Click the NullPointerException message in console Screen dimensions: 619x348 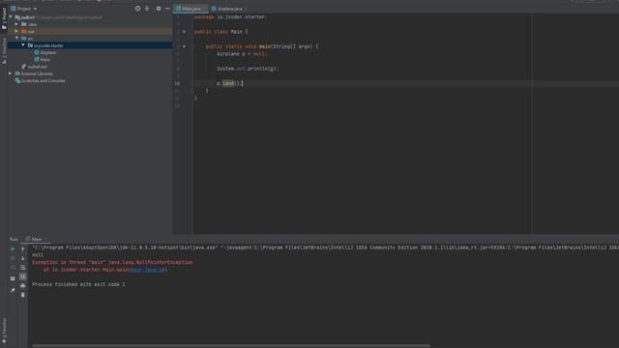tap(112, 262)
